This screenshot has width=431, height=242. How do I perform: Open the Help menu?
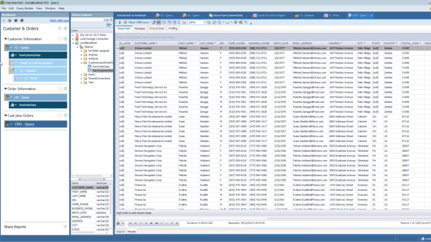click(61, 8)
